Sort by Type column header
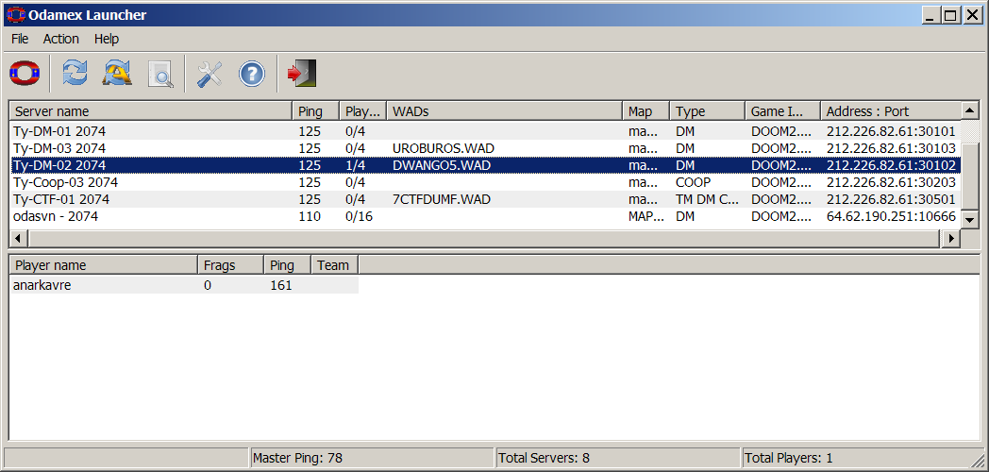 (707, 111)
